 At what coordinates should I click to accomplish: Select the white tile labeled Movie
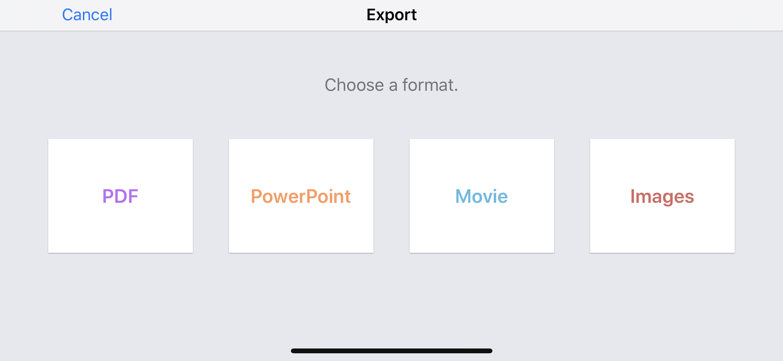click(482, 196)
